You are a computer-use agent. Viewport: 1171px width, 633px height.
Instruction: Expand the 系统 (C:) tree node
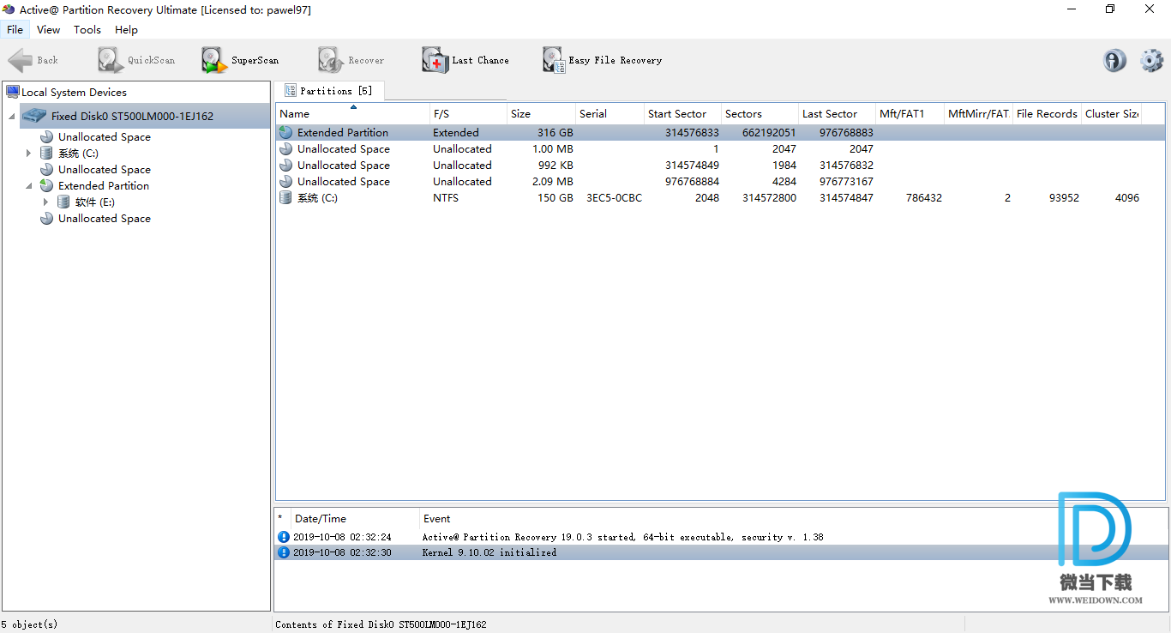28,153
